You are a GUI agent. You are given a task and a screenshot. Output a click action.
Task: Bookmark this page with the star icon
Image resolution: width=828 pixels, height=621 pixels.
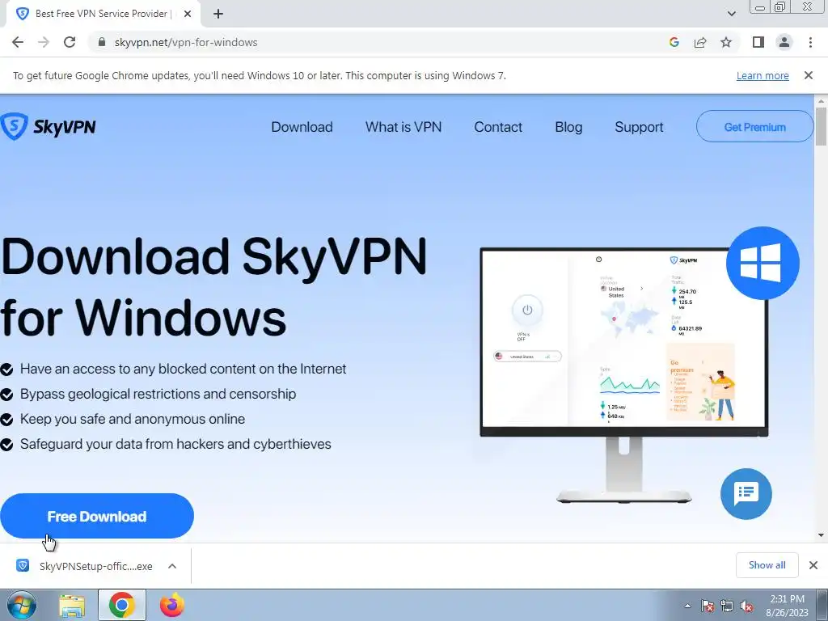pyautogui.click(x=726, y=42)
